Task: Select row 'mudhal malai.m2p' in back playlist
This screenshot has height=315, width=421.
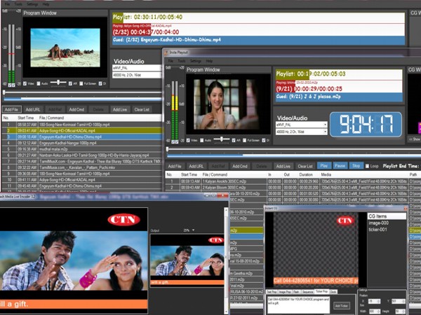Action: 82,149
